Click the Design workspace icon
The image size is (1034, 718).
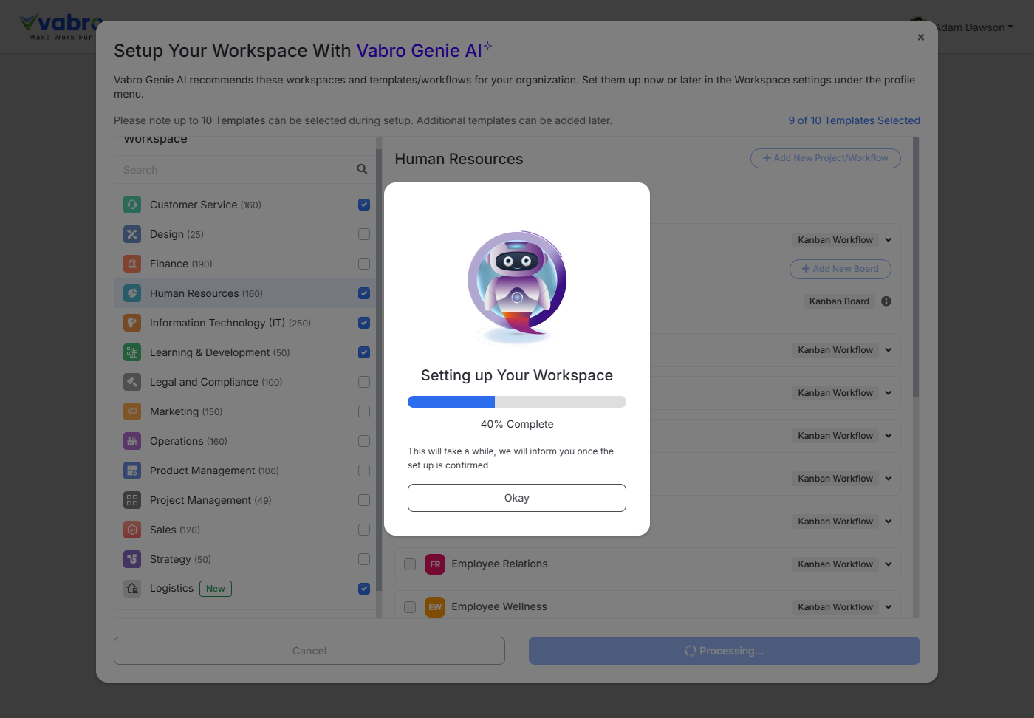tap(132, 234)
